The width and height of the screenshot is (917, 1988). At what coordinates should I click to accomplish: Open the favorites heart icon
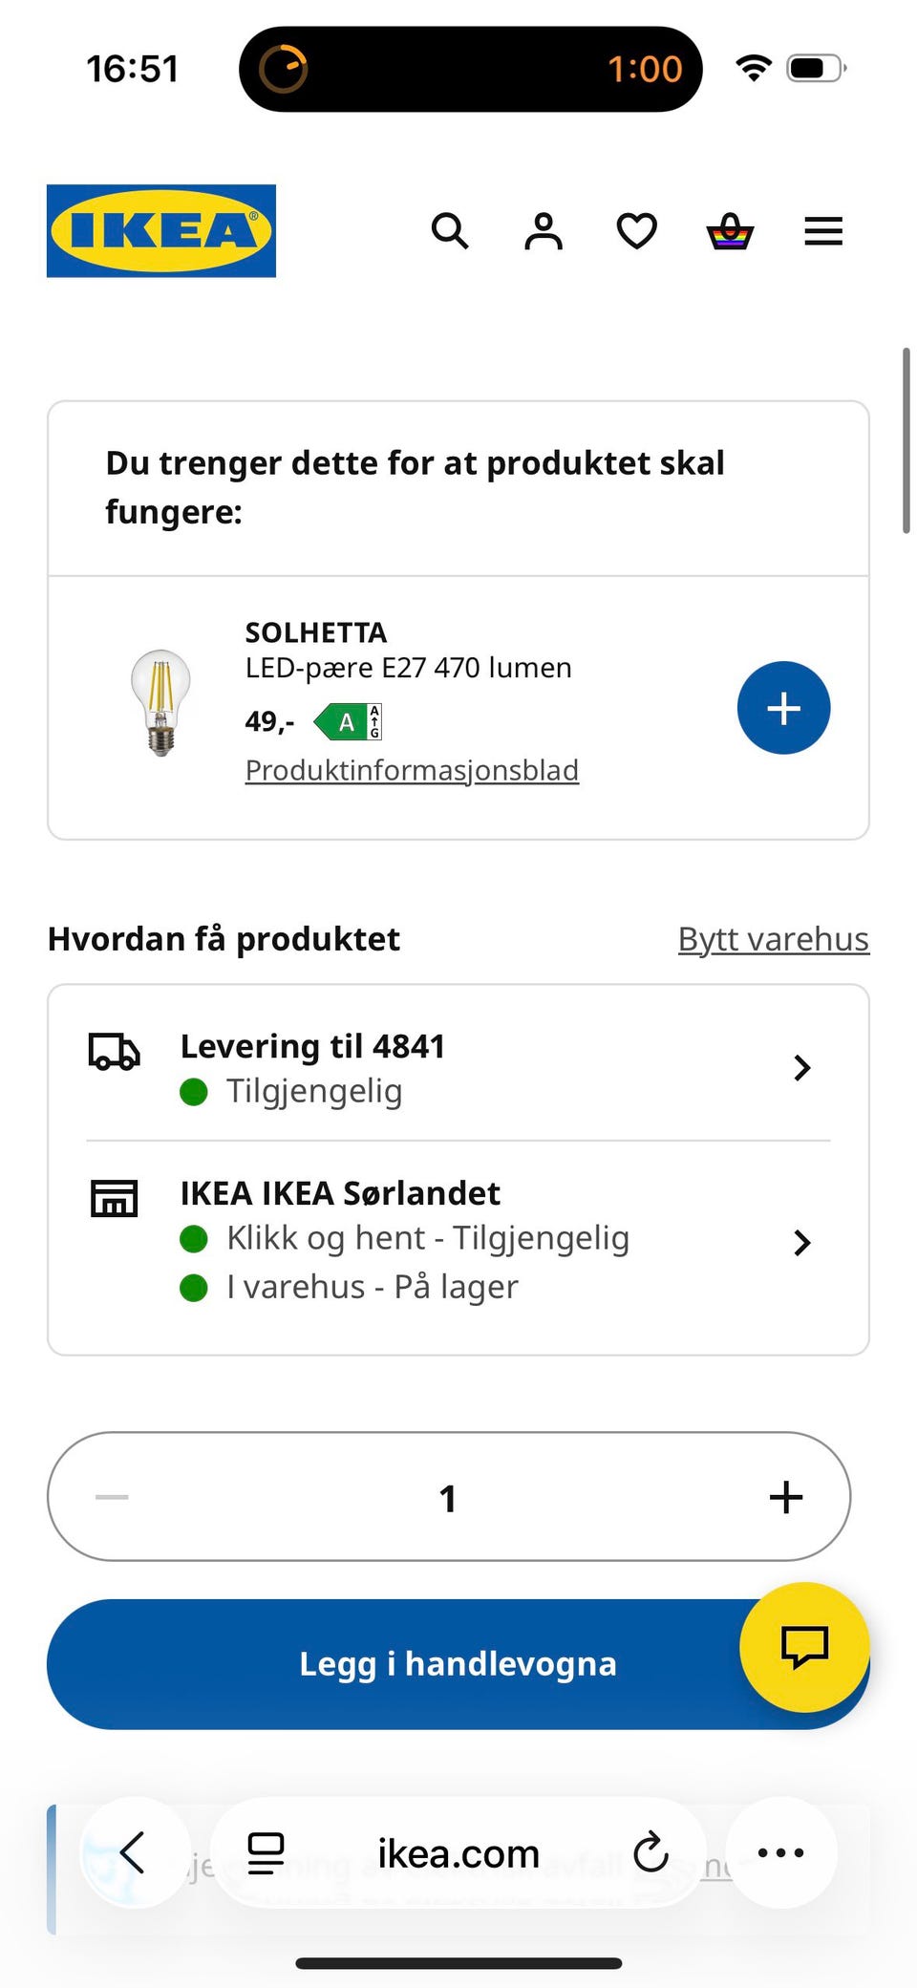point(636,231)
